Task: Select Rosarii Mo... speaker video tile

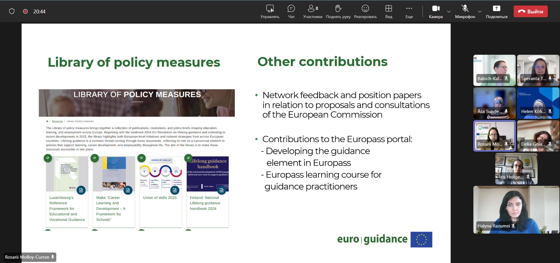Action: pyautogui.click(x=494, y=136)
